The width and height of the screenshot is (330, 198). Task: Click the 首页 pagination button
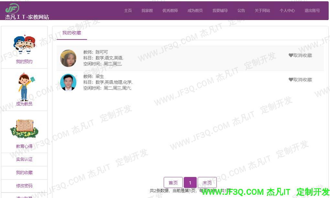point(173,183)
